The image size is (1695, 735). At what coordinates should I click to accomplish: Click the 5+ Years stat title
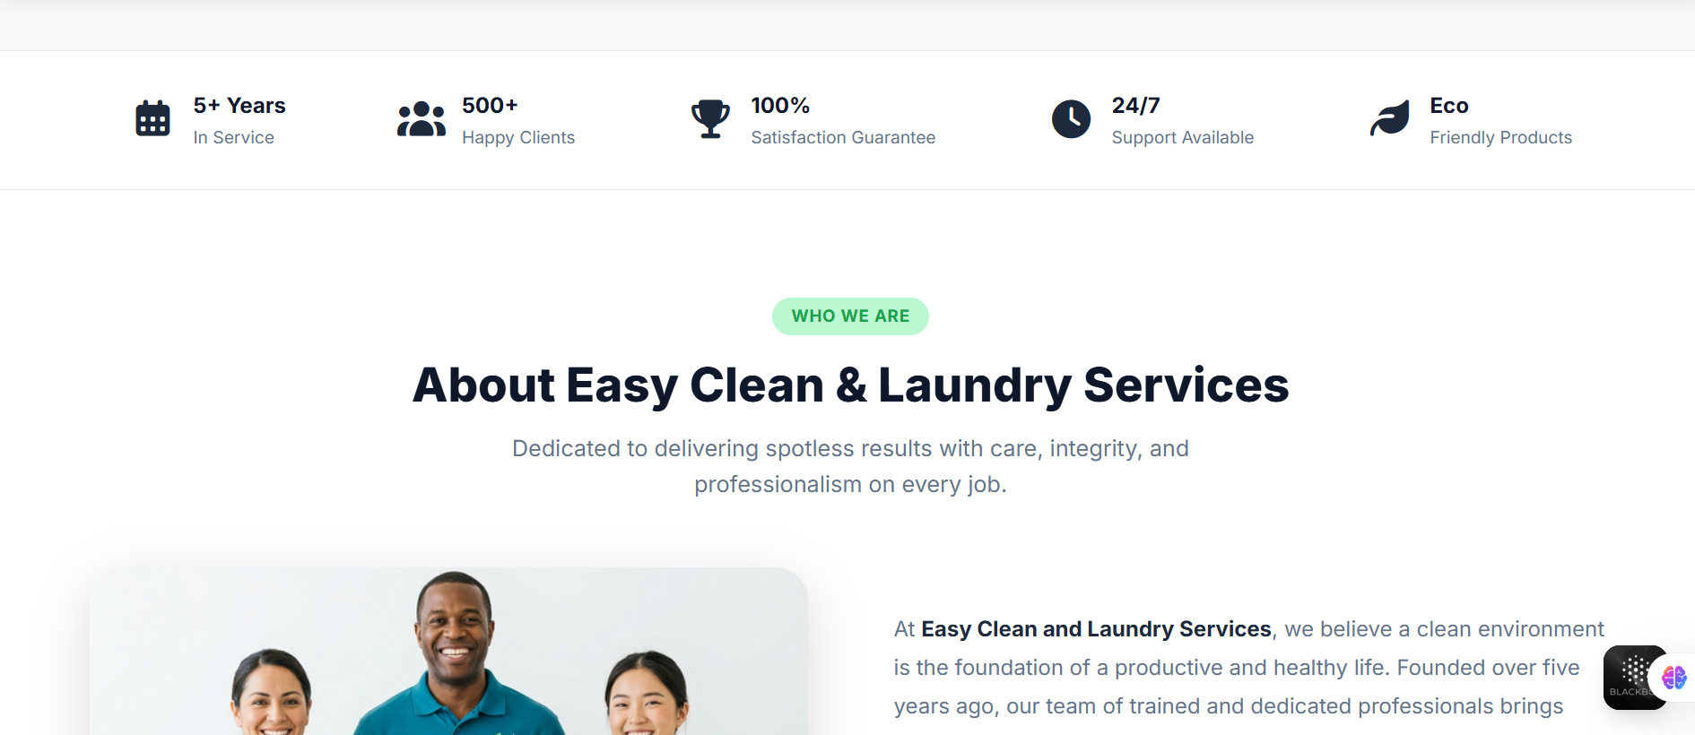pos(239,106)
